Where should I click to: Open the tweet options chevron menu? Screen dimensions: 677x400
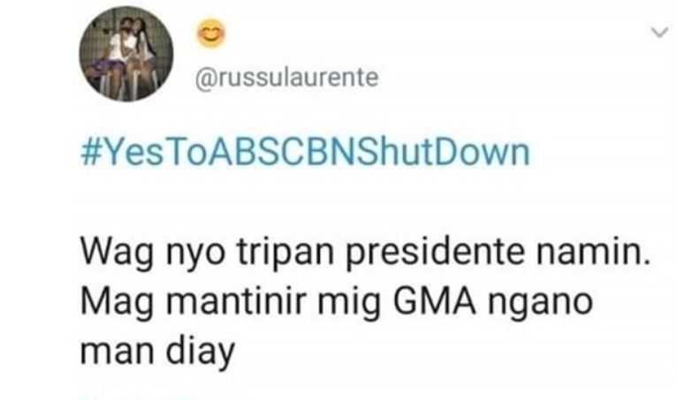[x=659, y=33]
